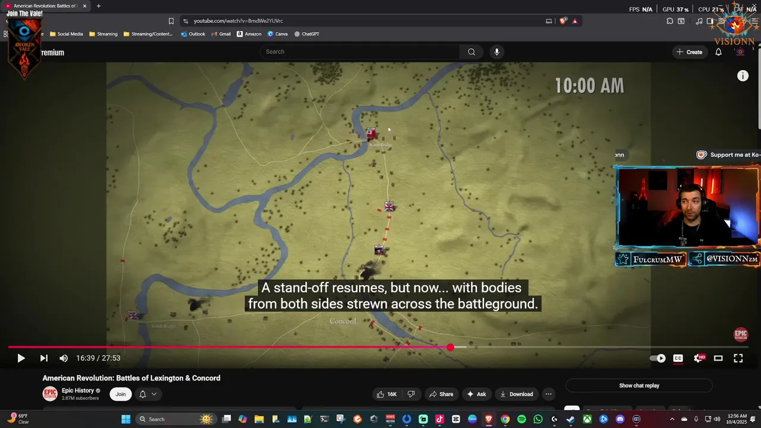The image size is (761, 428).
Task: Open WhatsApp from taskbar
Action: tap(538, 419)
